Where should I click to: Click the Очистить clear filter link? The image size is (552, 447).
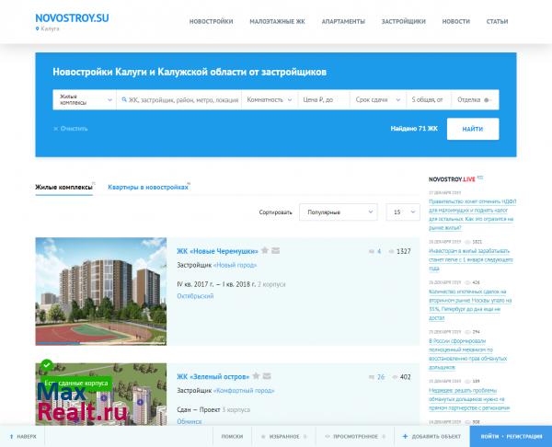tap(71, 129)
